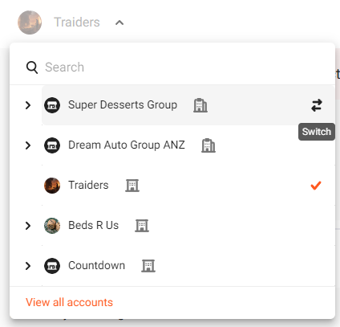Viewport: 340px width, 327px height.
Task: Collapse the Traiders account dropdown header
Action: click(x=119, y=22)
